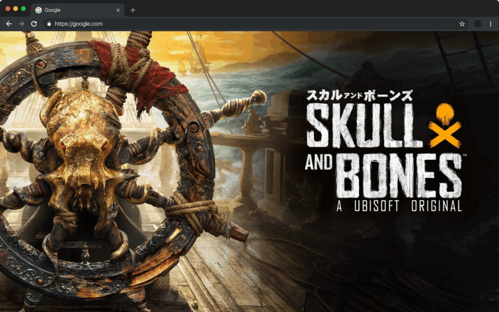
Task: Toggle the bookmark star for google.com
Action: tap(462, 23)
